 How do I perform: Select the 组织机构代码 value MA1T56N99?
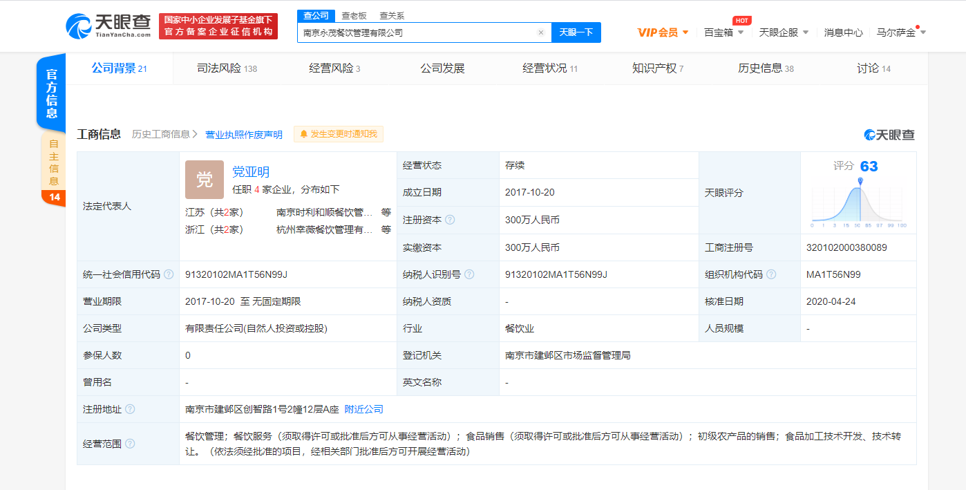click(x=833, y=274)
